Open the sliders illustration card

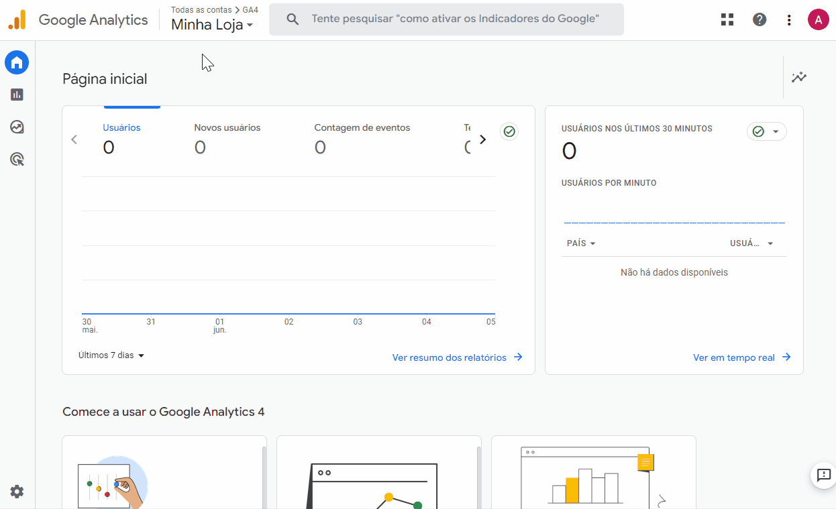pyautogui.click(x=164, y=472)
